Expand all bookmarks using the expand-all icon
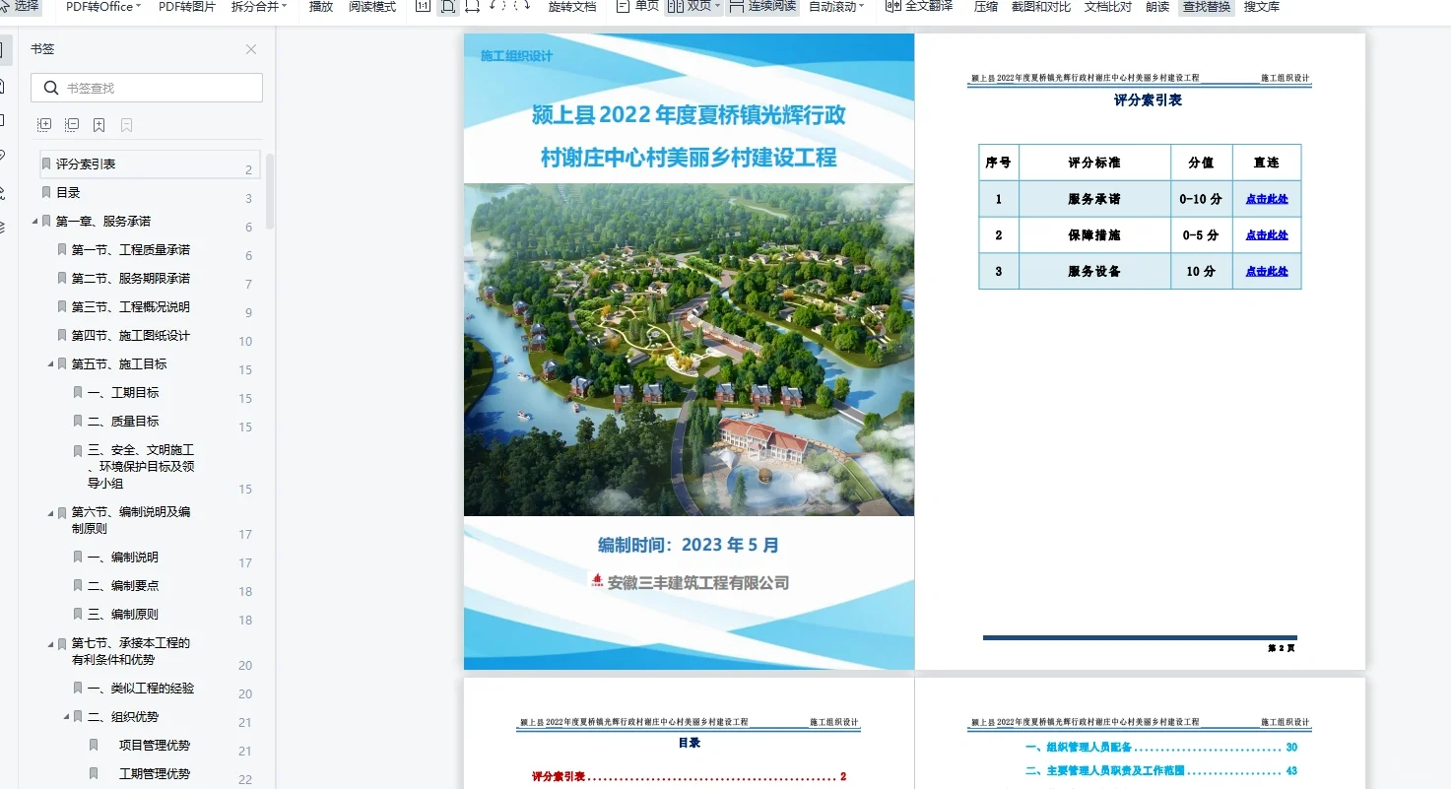 click(x=43, y=124)
